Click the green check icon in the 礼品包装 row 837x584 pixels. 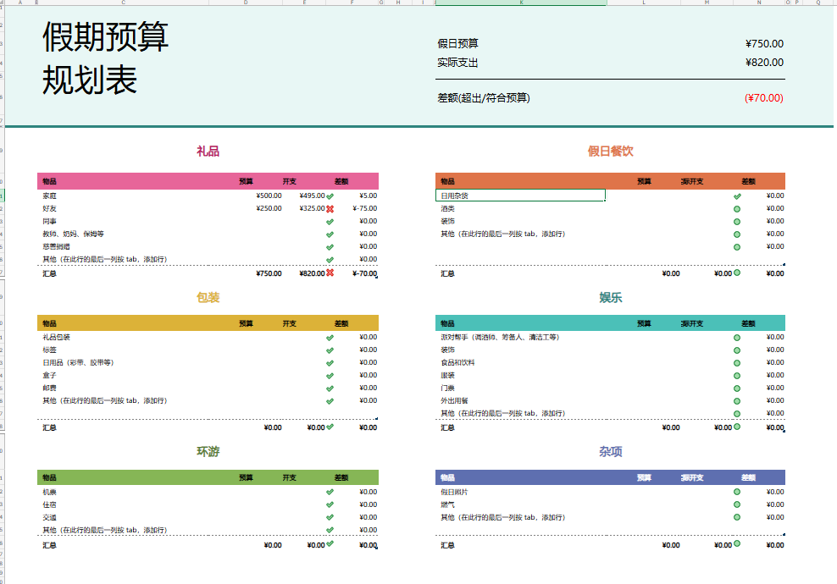coord(330,338)
